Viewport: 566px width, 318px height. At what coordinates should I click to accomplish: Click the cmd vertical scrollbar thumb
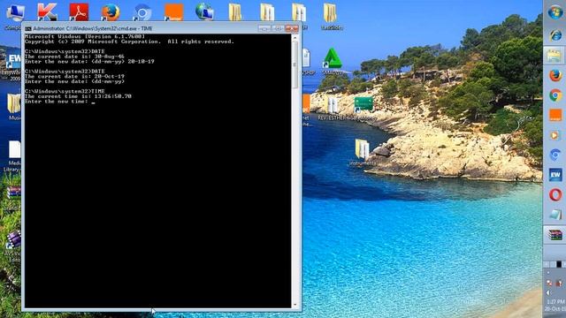(294, 64)
